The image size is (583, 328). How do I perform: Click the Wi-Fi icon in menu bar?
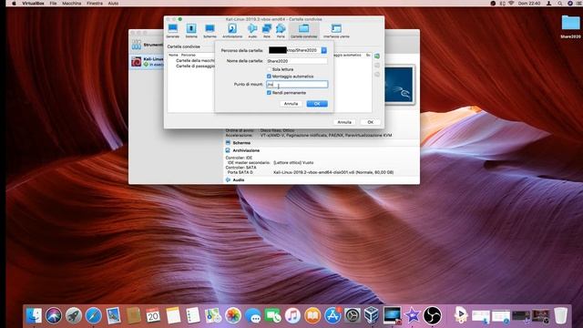coord(511,3)
